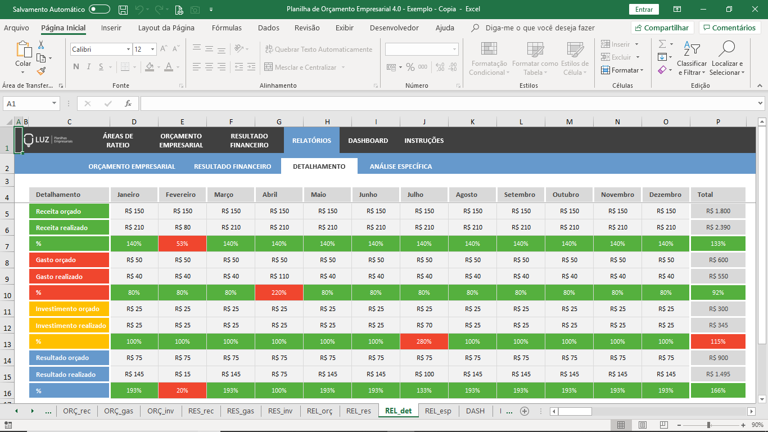Open the Fórmulas ribbon tab
Screen dimensions: 768x432
[227, 28]
